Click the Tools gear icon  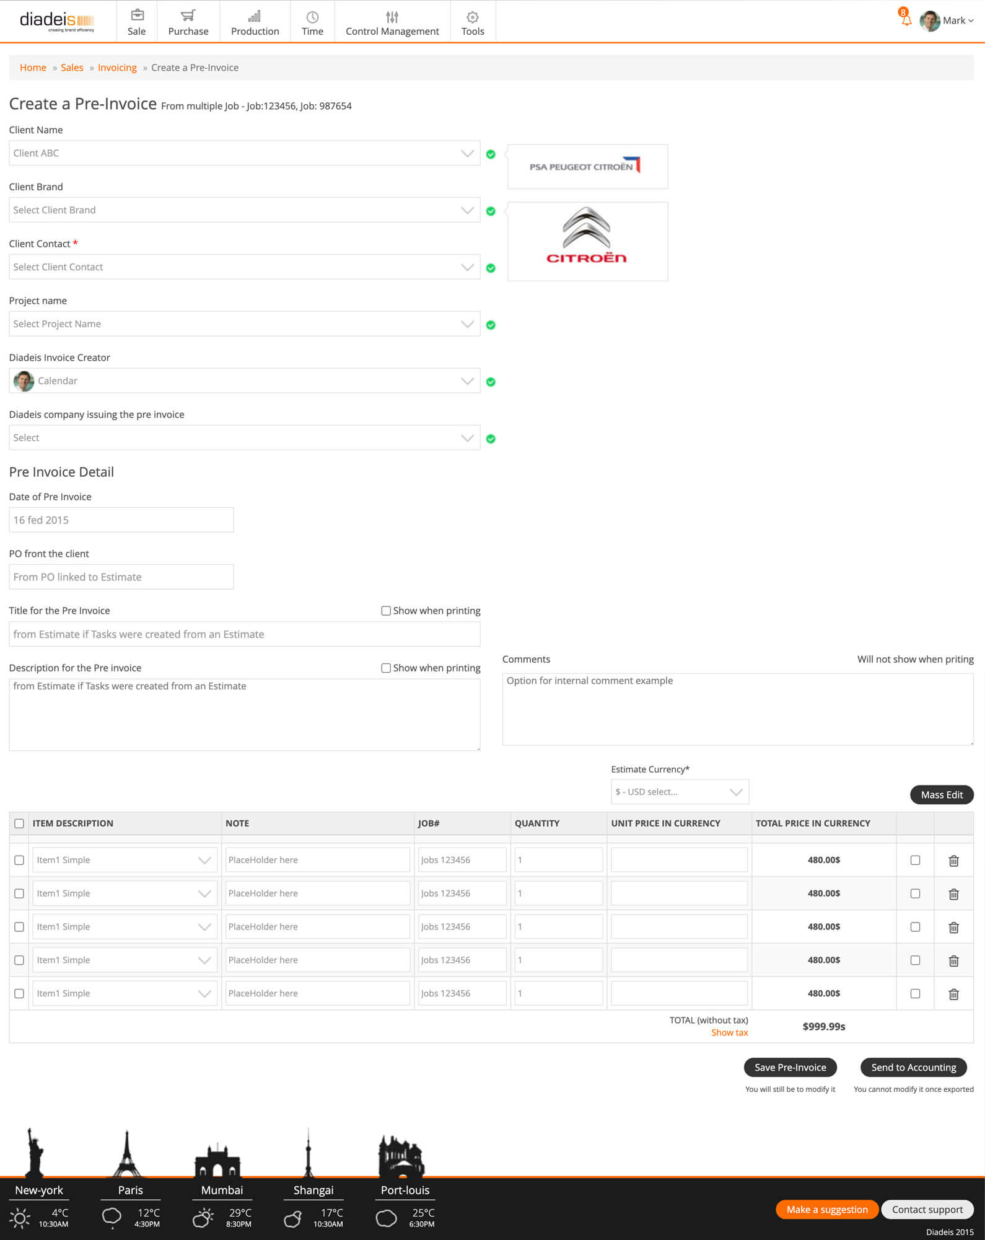point(472,17)
